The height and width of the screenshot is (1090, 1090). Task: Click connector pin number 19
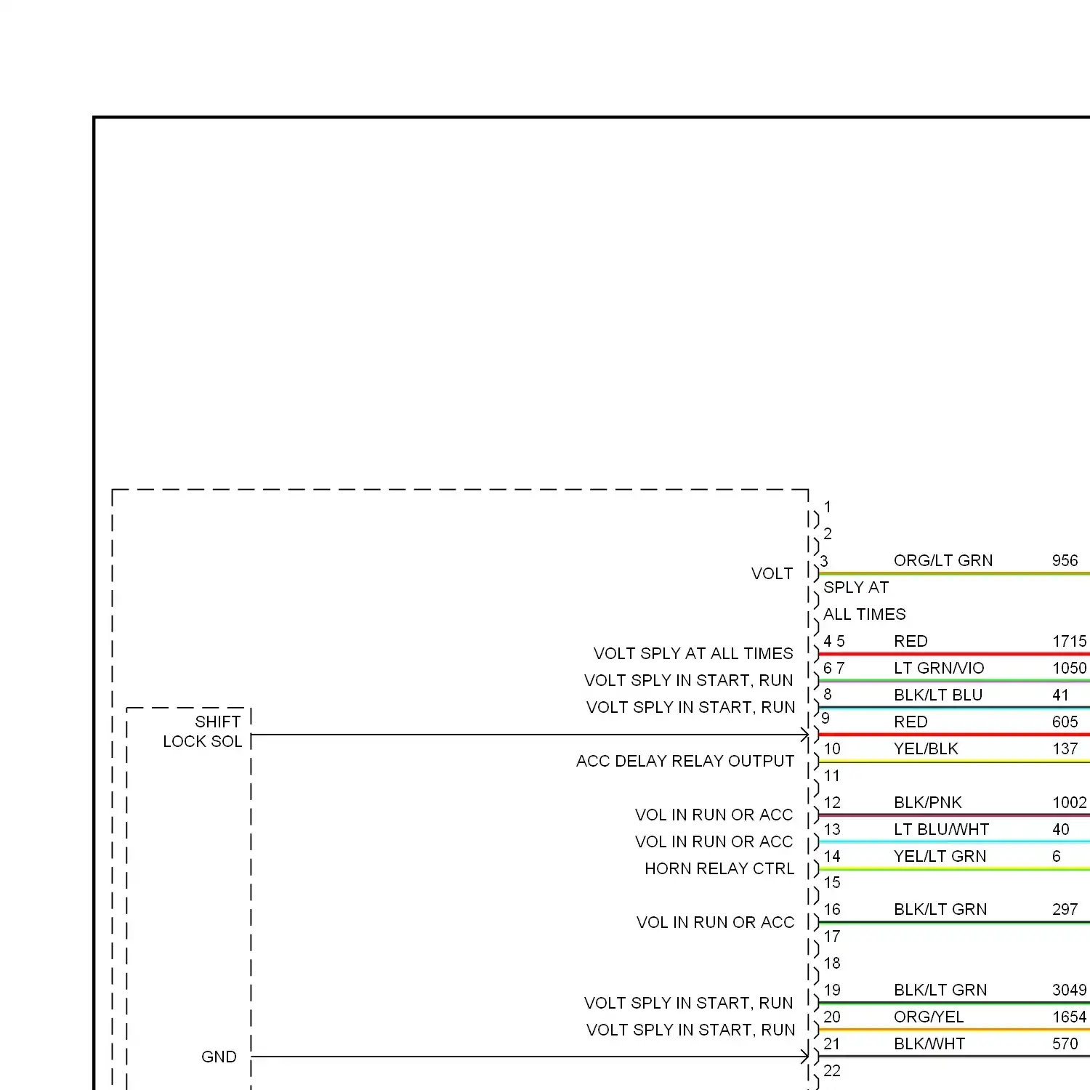point(832,990)
